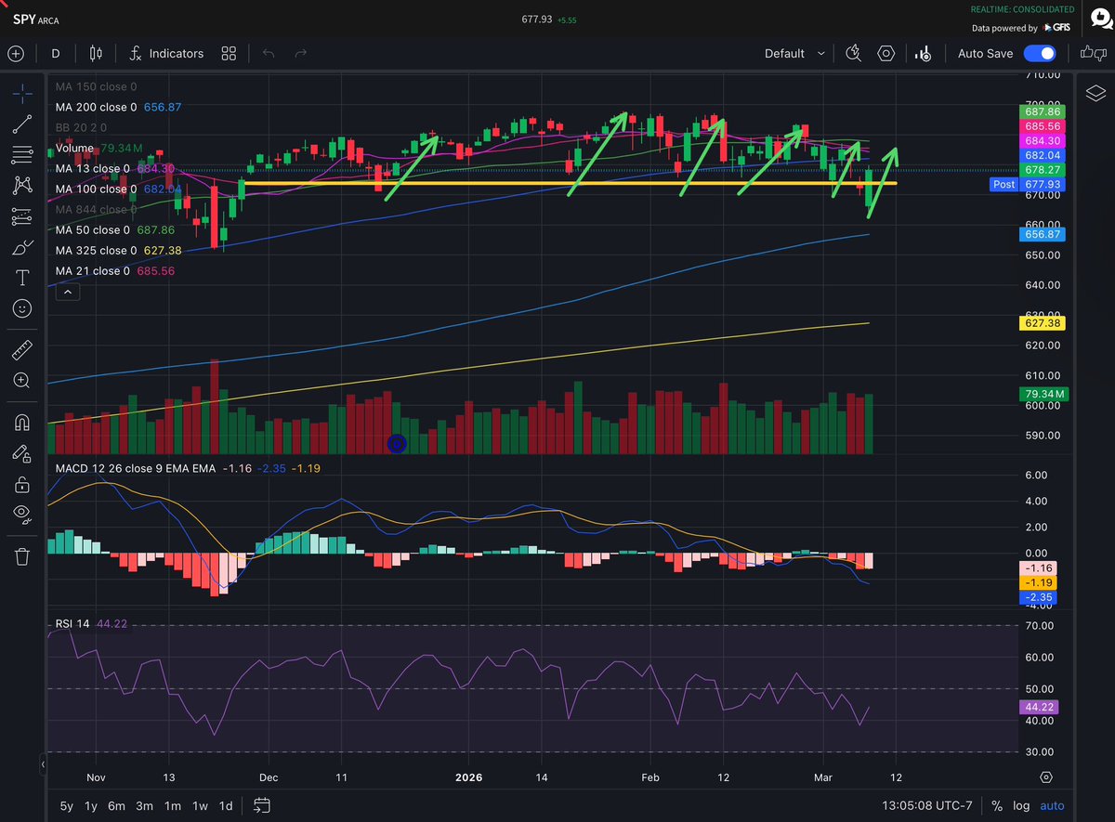
Task: Click the thumbs up/down feedback icon
Action: [x=1093, y=53]
